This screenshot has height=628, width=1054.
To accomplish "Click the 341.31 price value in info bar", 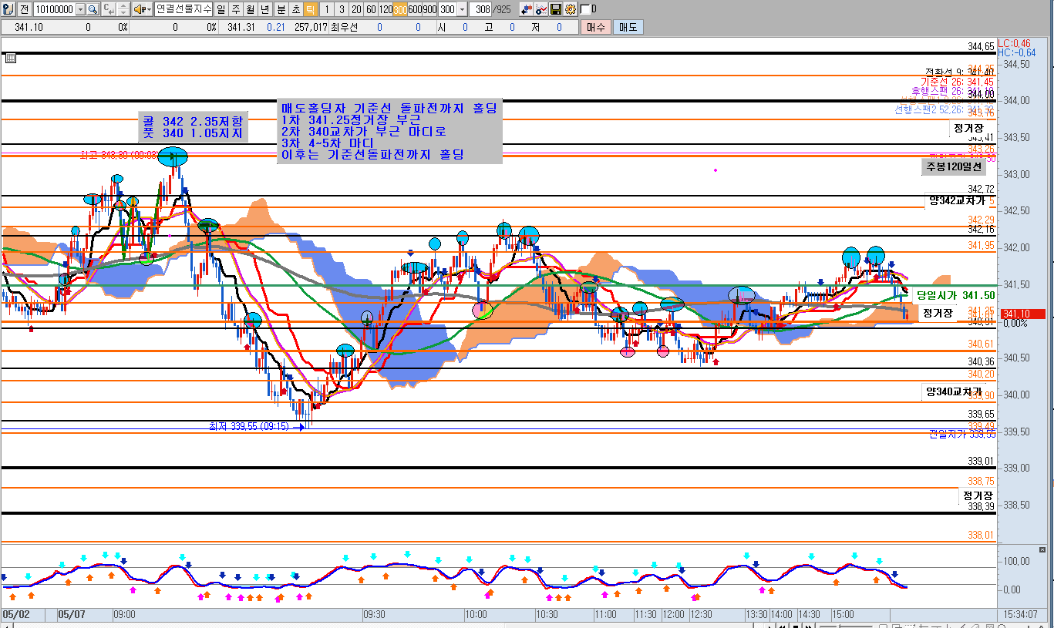I will [x=241, y=27].
